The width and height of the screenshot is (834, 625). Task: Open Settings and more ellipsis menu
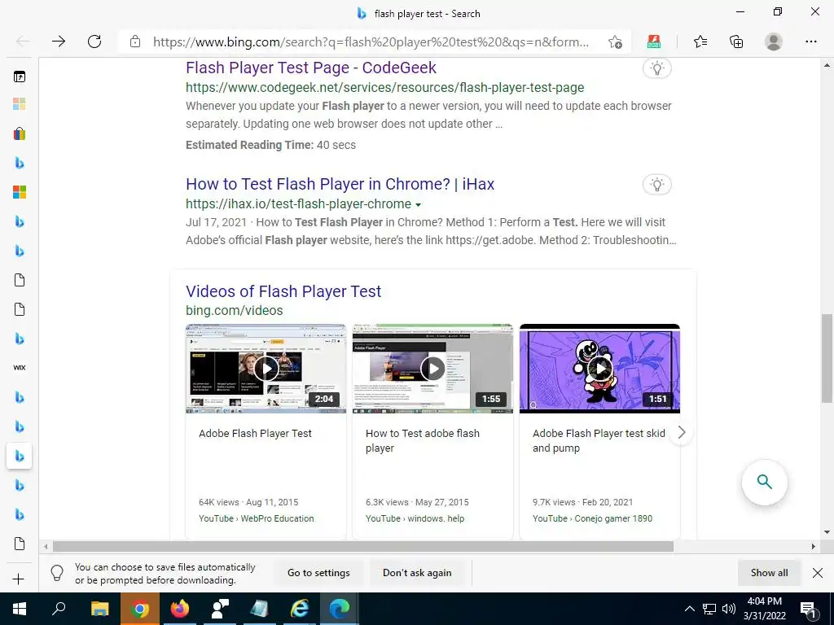point(810,42)
